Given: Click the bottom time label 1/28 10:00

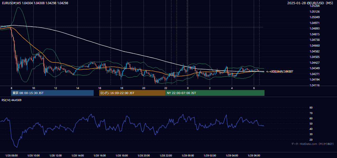Looking at the screenshot, I should pyautogui.click(x=33, y=156).
